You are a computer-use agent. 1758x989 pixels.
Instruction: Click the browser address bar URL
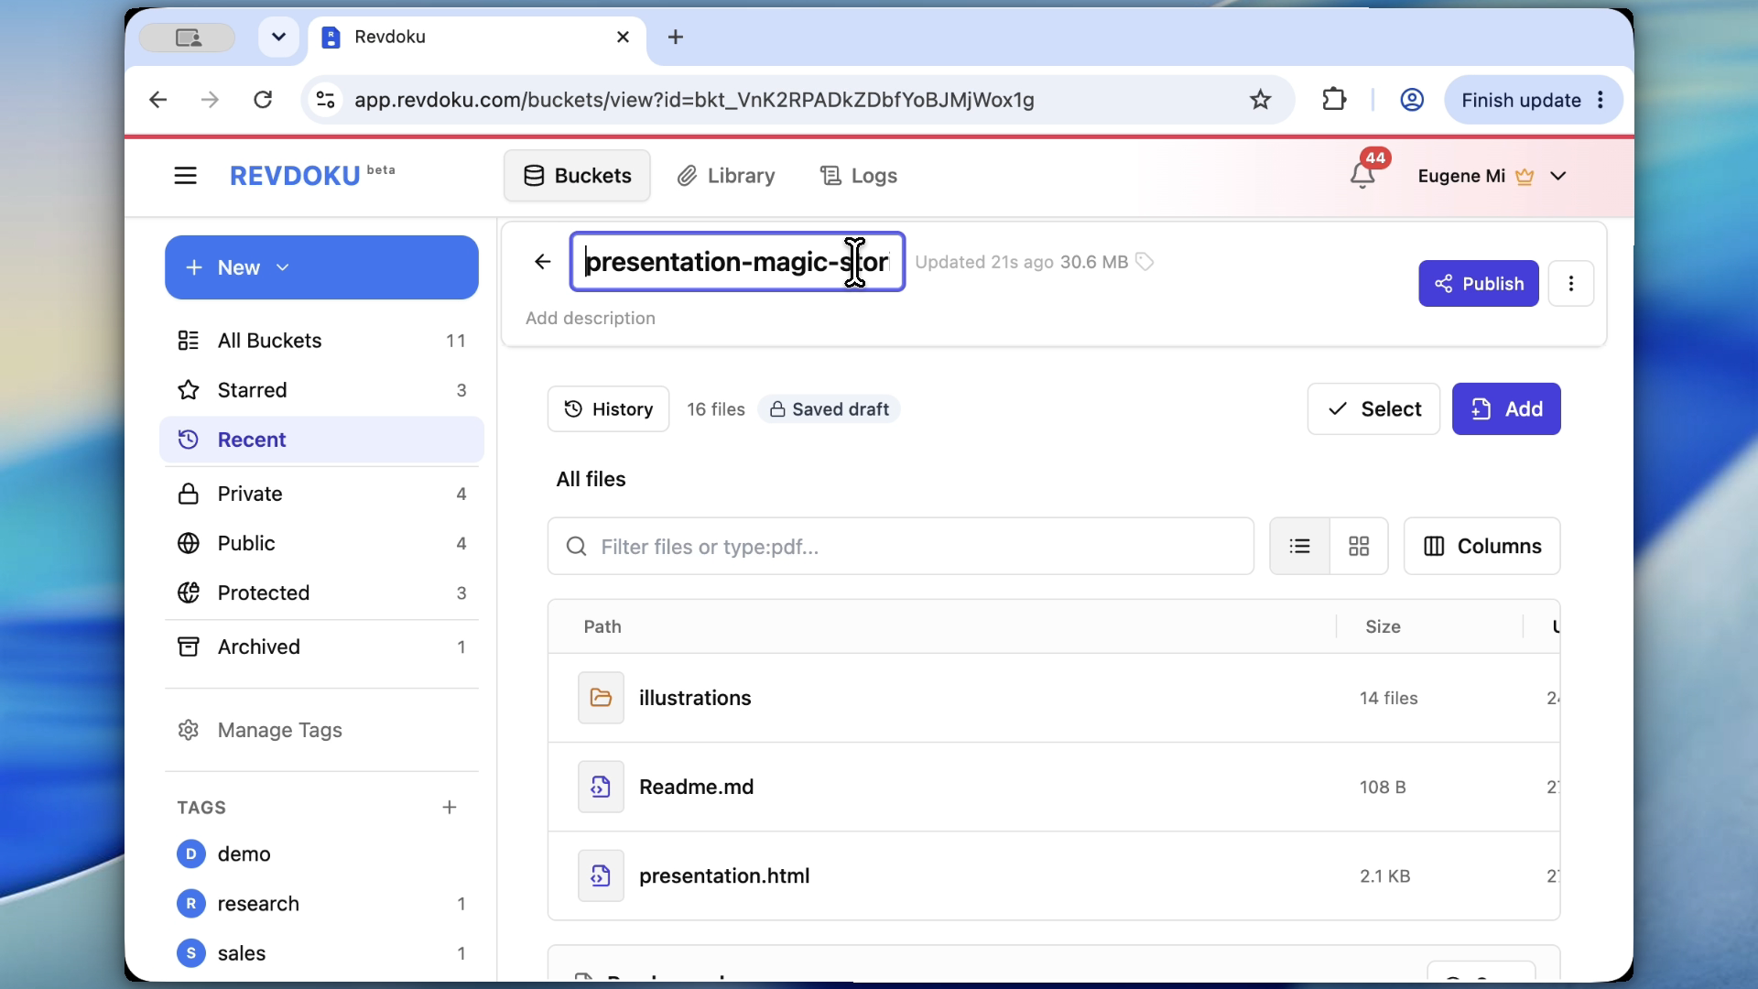pos(694,100)
